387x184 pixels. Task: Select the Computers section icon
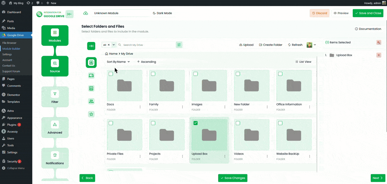tap(91, 75)
